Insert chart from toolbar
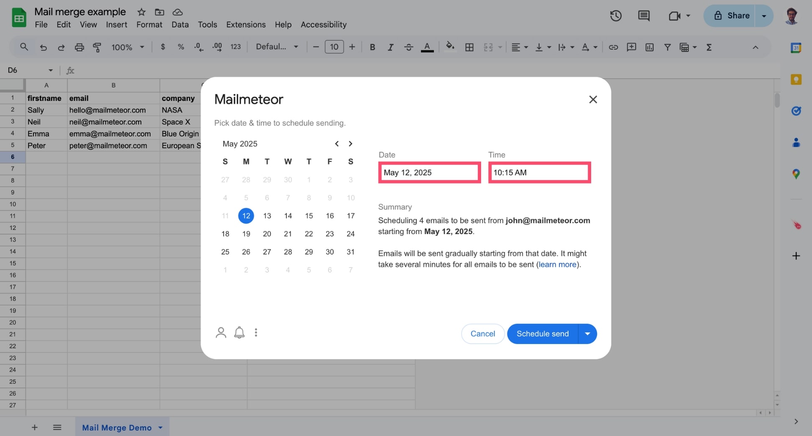This screenshot has width=812, height=436. point(649,47)
